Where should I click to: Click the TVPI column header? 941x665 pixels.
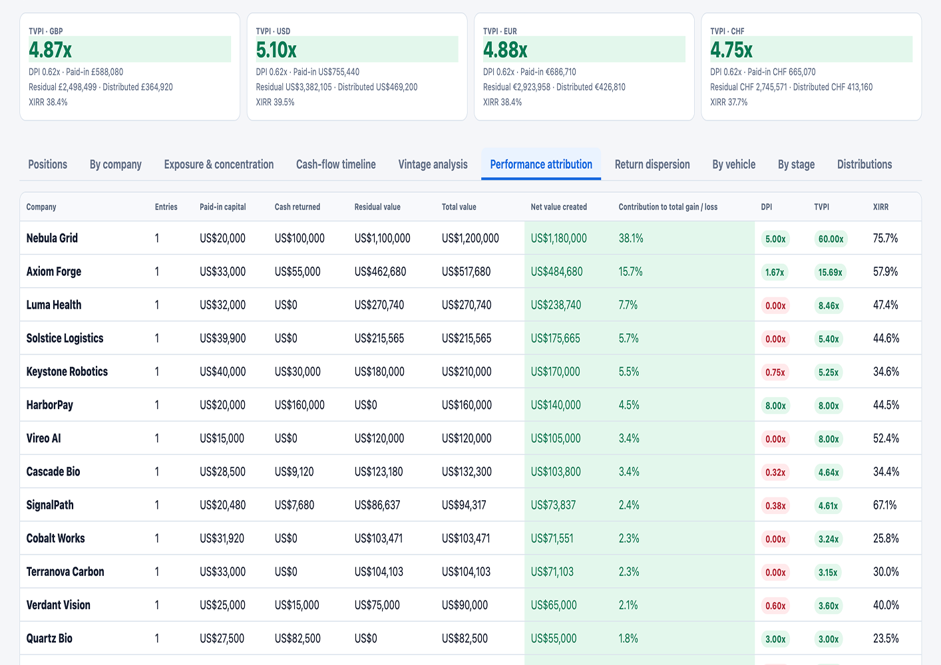(822, 207)
